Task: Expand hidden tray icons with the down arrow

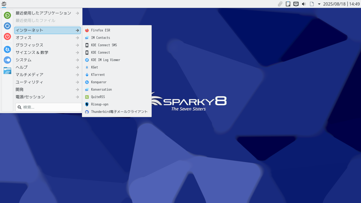Action: [x=319, y=4]
